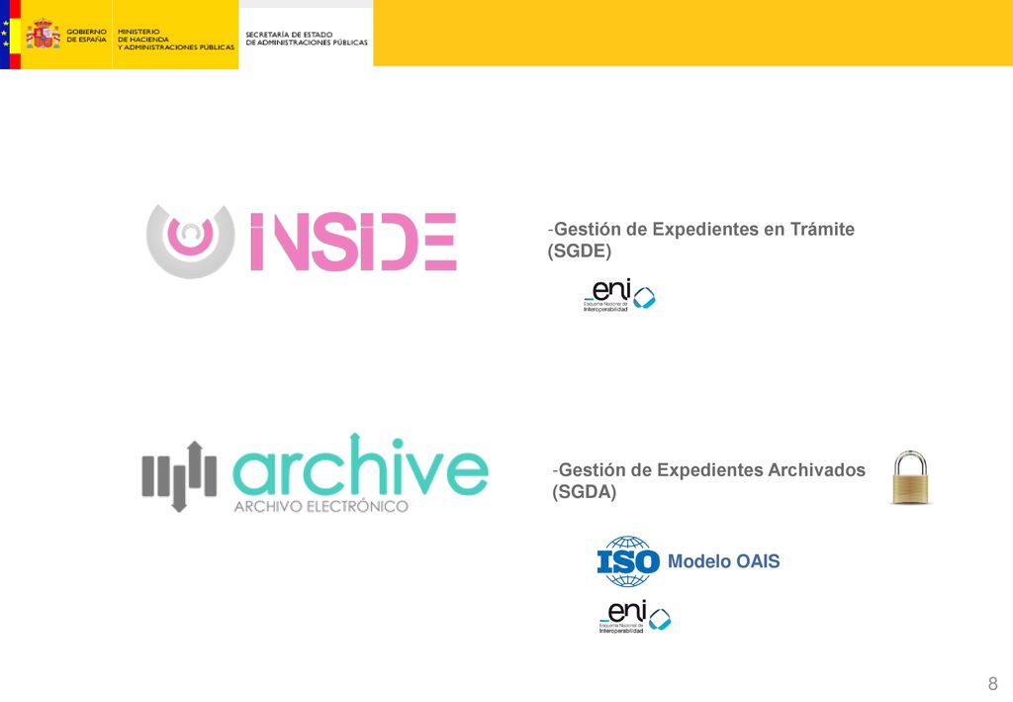This screenshot has height=702, width=1013.
Task: Click the eni logo under SGDE text
Action: [619, 296]
